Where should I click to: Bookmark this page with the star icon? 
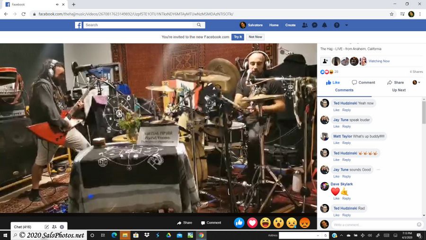[391, 14]
